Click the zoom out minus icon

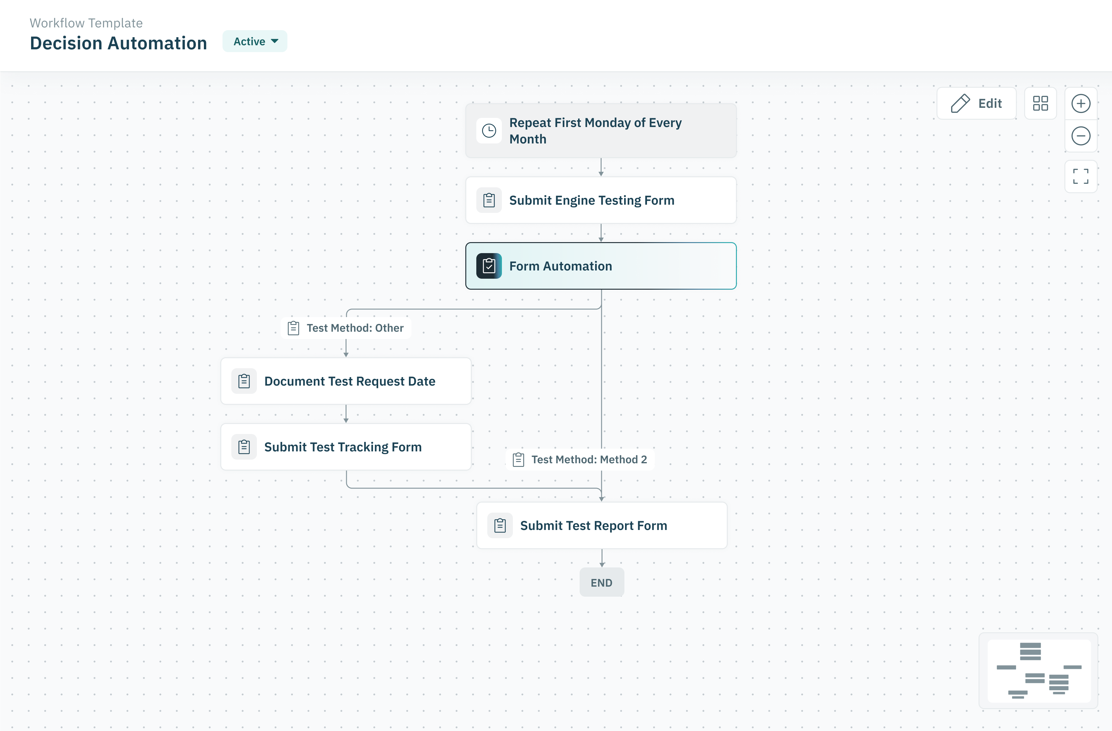pyautogui.click(x=1080, y=136)
